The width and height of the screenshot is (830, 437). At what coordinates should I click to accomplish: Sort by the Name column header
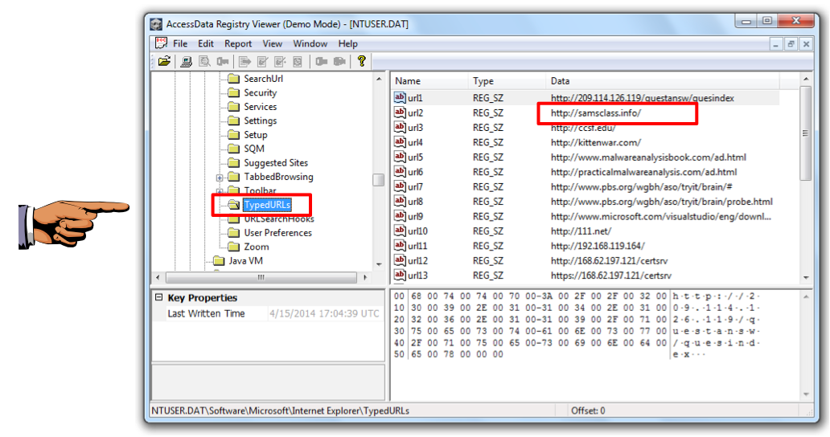429,81
